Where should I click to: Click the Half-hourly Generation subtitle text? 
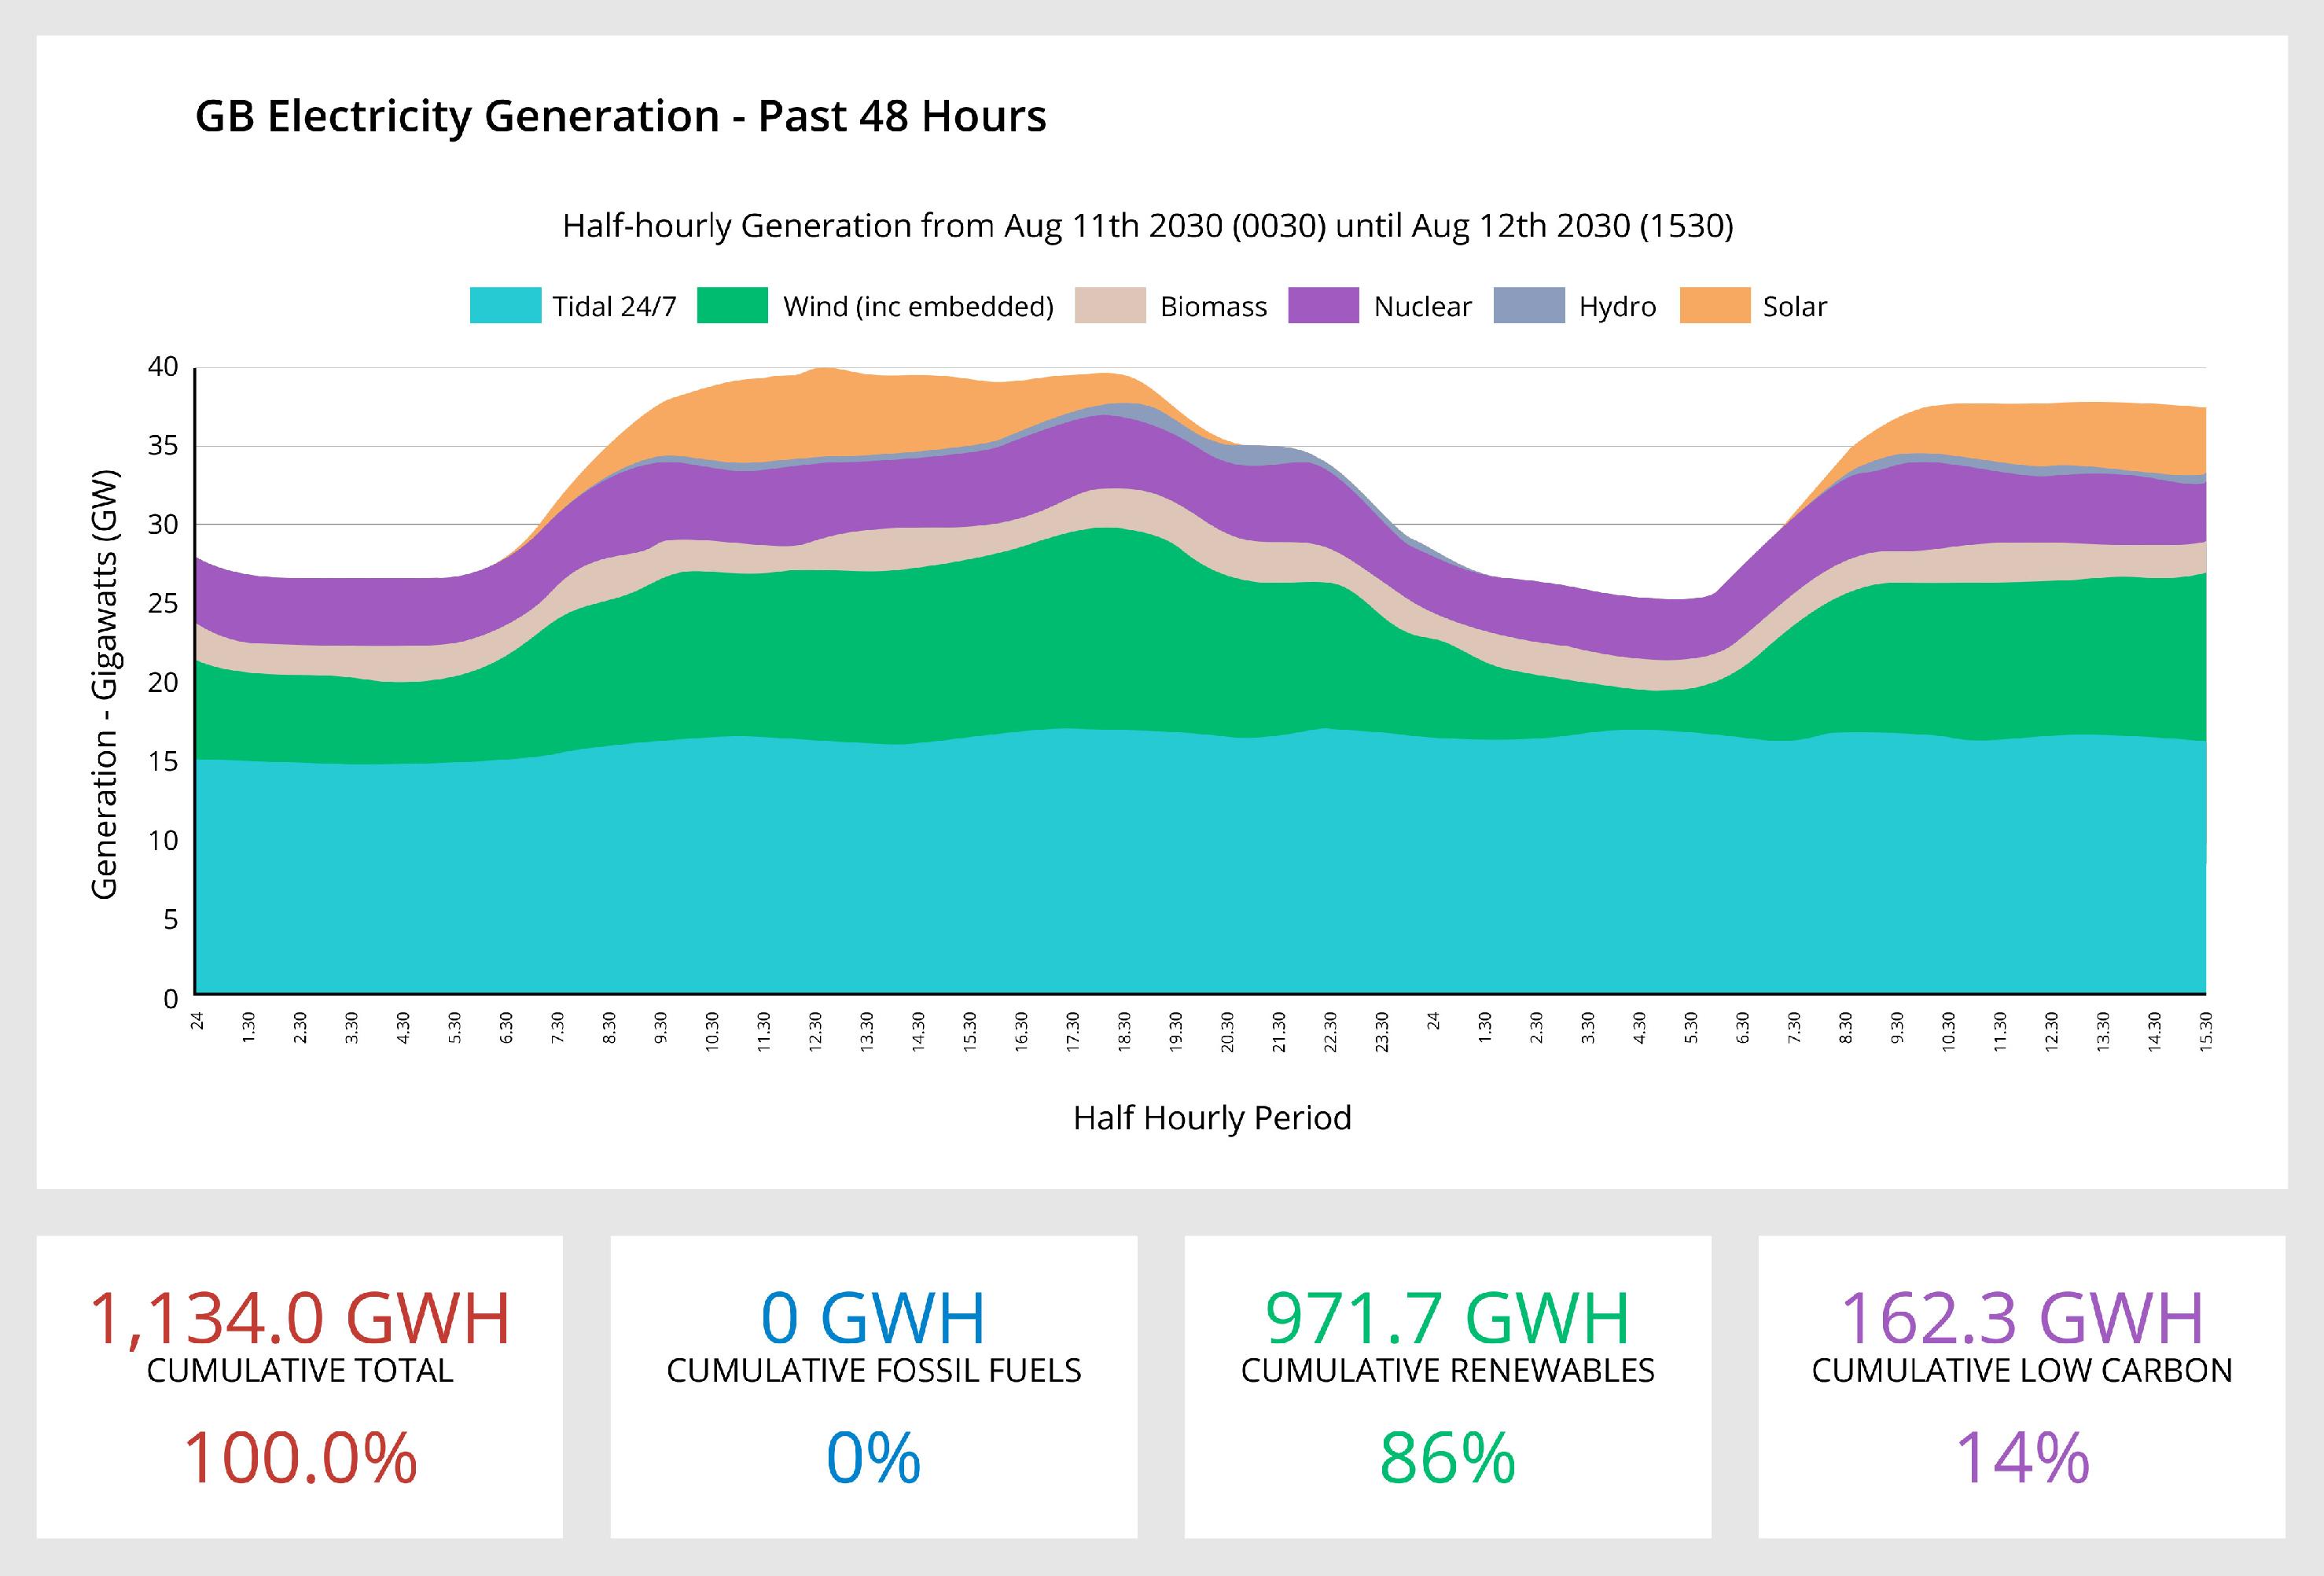[1147, 226]
